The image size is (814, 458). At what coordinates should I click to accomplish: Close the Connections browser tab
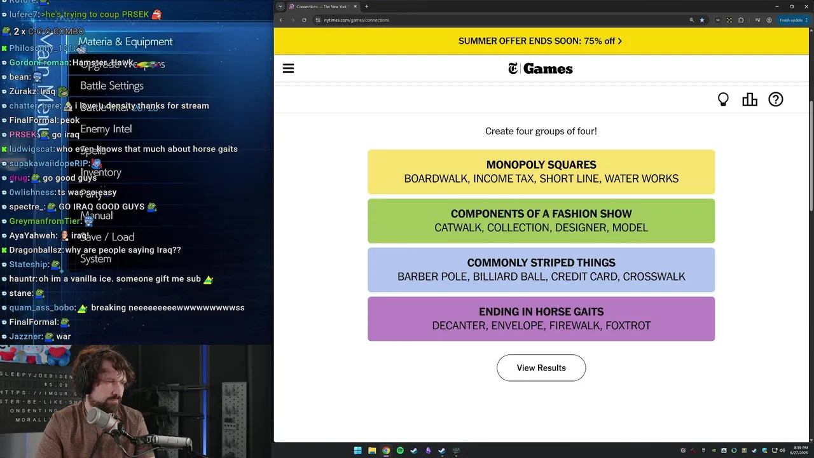coord(355,6)
